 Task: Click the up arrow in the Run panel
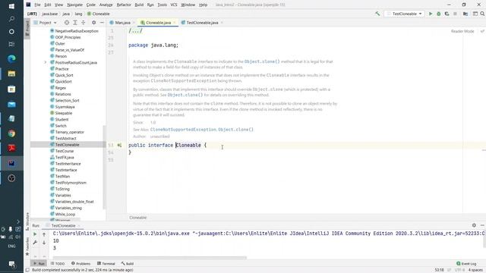pyautogui.click(x=44, y=234)
